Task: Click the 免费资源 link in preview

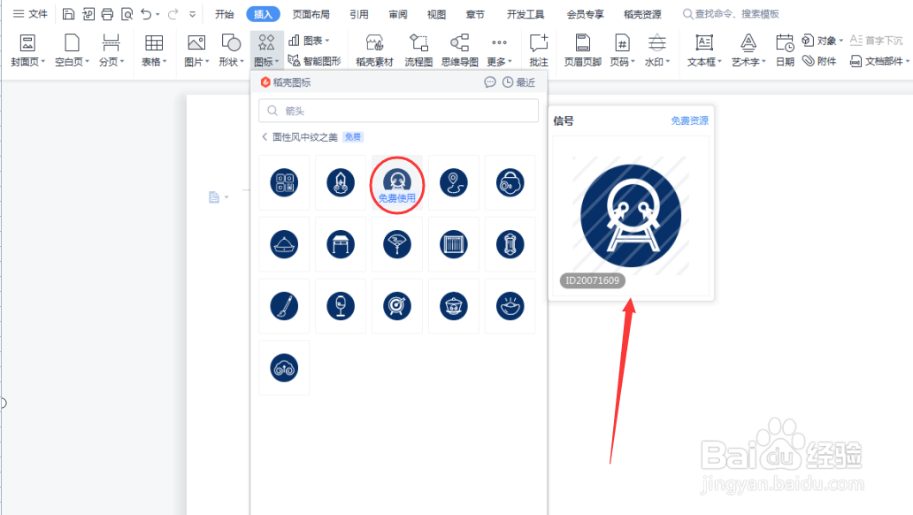Action: [689, 120]
